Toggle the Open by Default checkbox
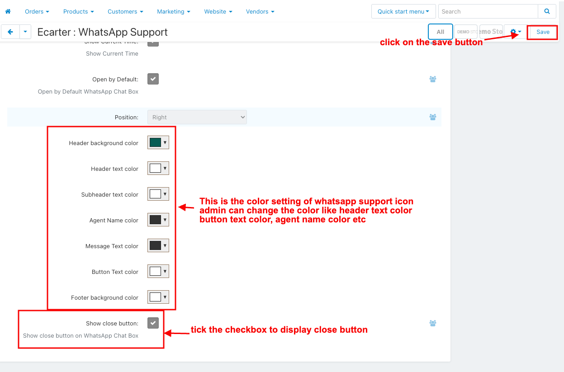564x372 pixels. pyautogui.click(x=153, y=79)
